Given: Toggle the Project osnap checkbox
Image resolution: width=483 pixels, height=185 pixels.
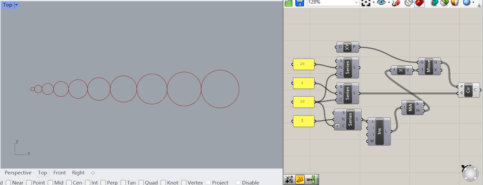Looking at the screenshot, I should (x=208, y=183).
